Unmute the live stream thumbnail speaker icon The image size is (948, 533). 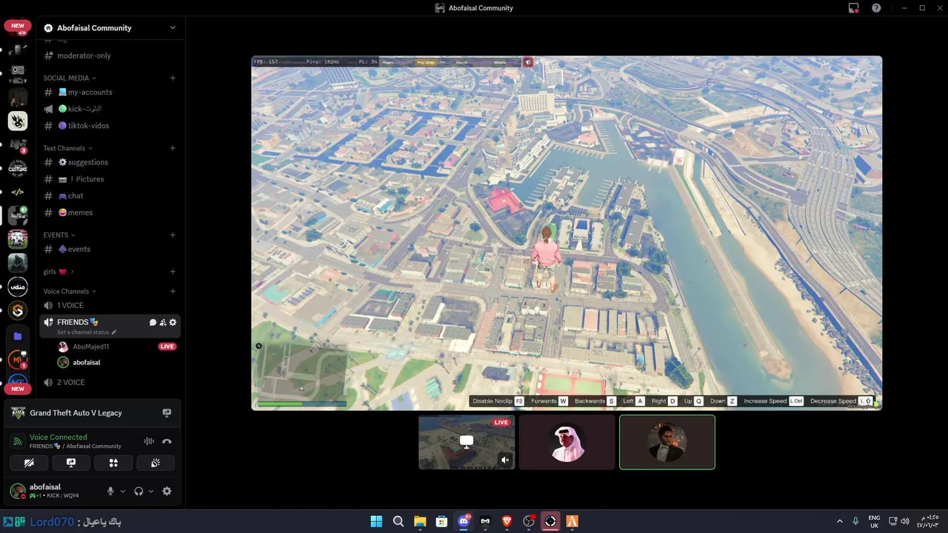[505, 460]
